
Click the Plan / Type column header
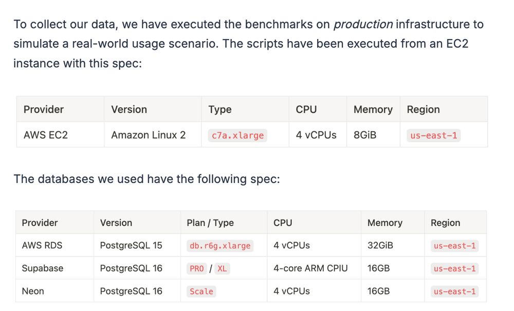[210, 223]
